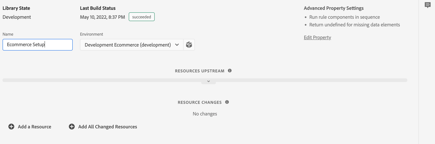Screen dimensions: 435x144
Task: Select the Development Ecommerce environment box
Action: (x=127, y=45)
